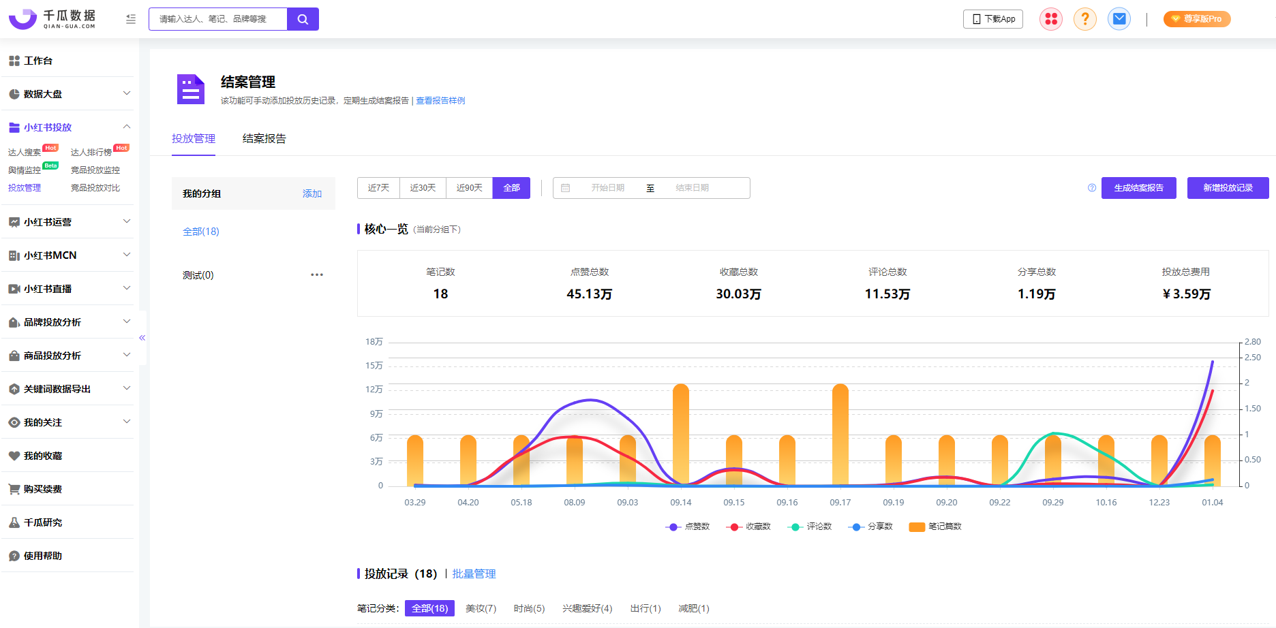Toggle the 收藏数 legend series

pyautogui.click(x=748, y=527)
